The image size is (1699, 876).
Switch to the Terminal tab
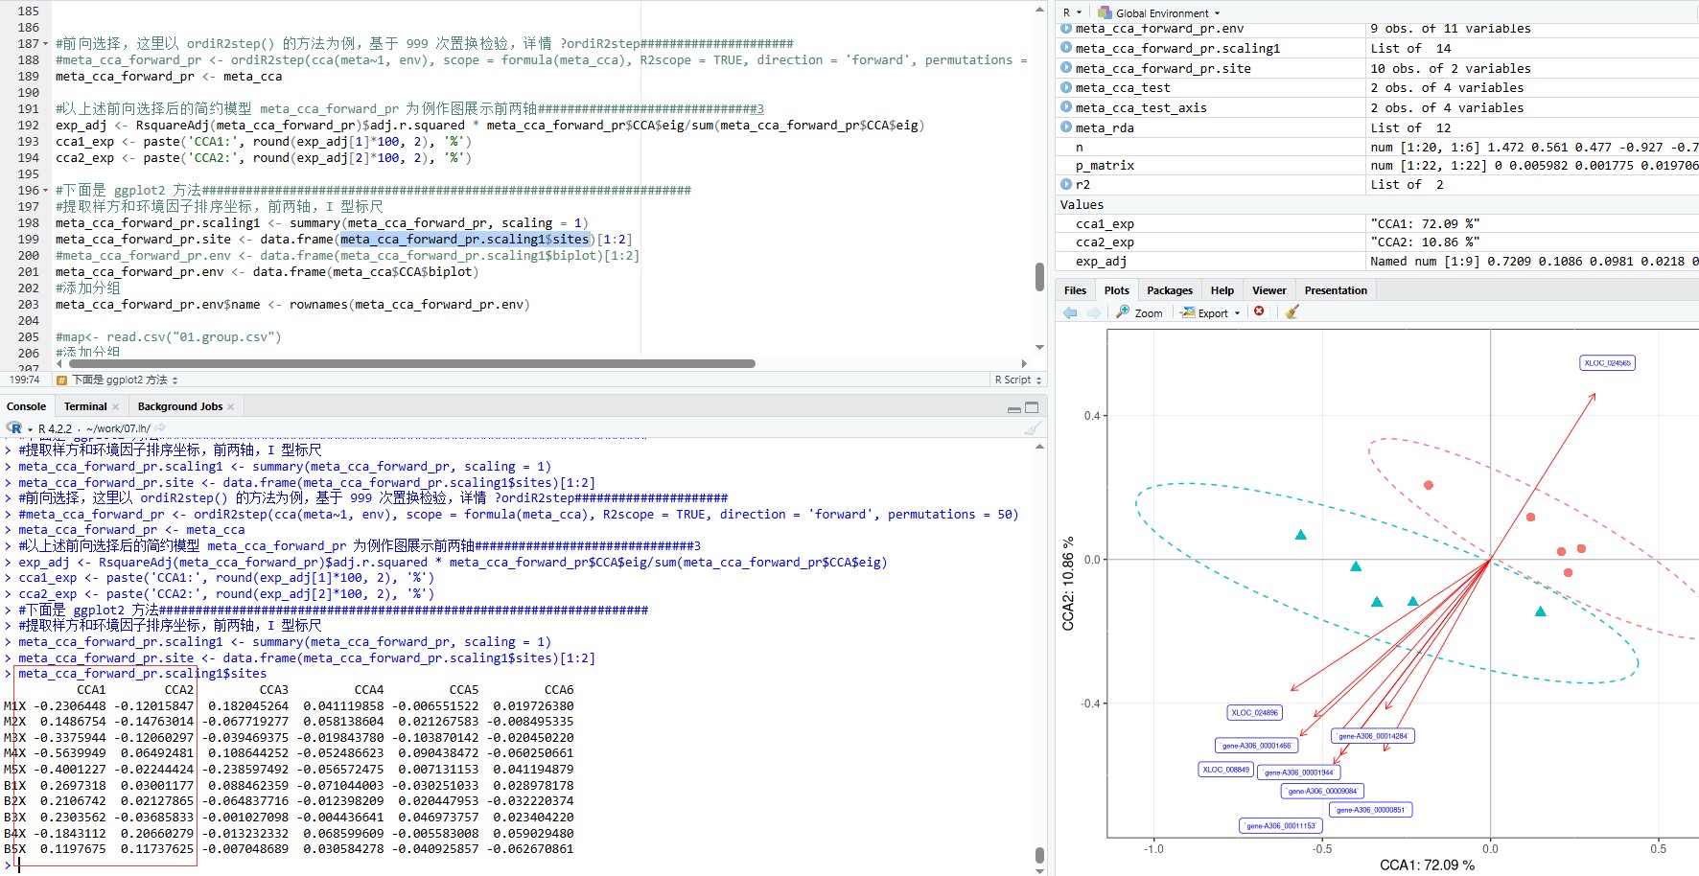pyautogui.click(x=85, y=406)
